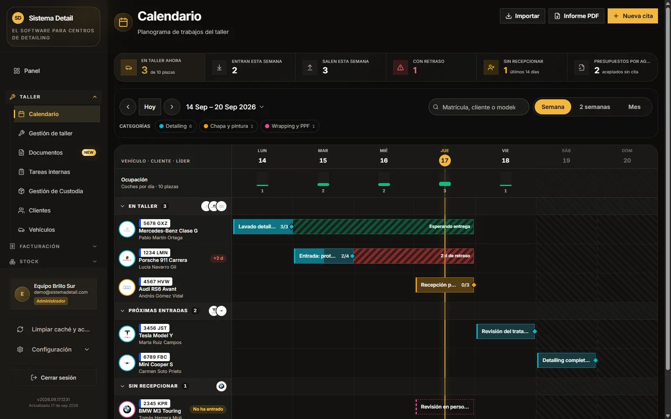Click the Cerrar sesión logout icon
This screenshot has width=671, height=419.
[x=34, y=378]
